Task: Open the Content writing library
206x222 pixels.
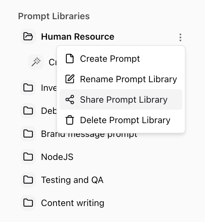Action: 72,203
